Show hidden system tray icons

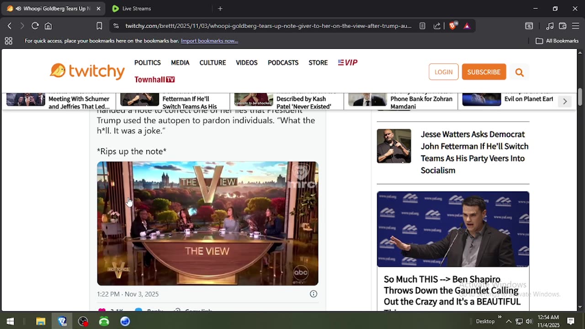pos(508,321)
